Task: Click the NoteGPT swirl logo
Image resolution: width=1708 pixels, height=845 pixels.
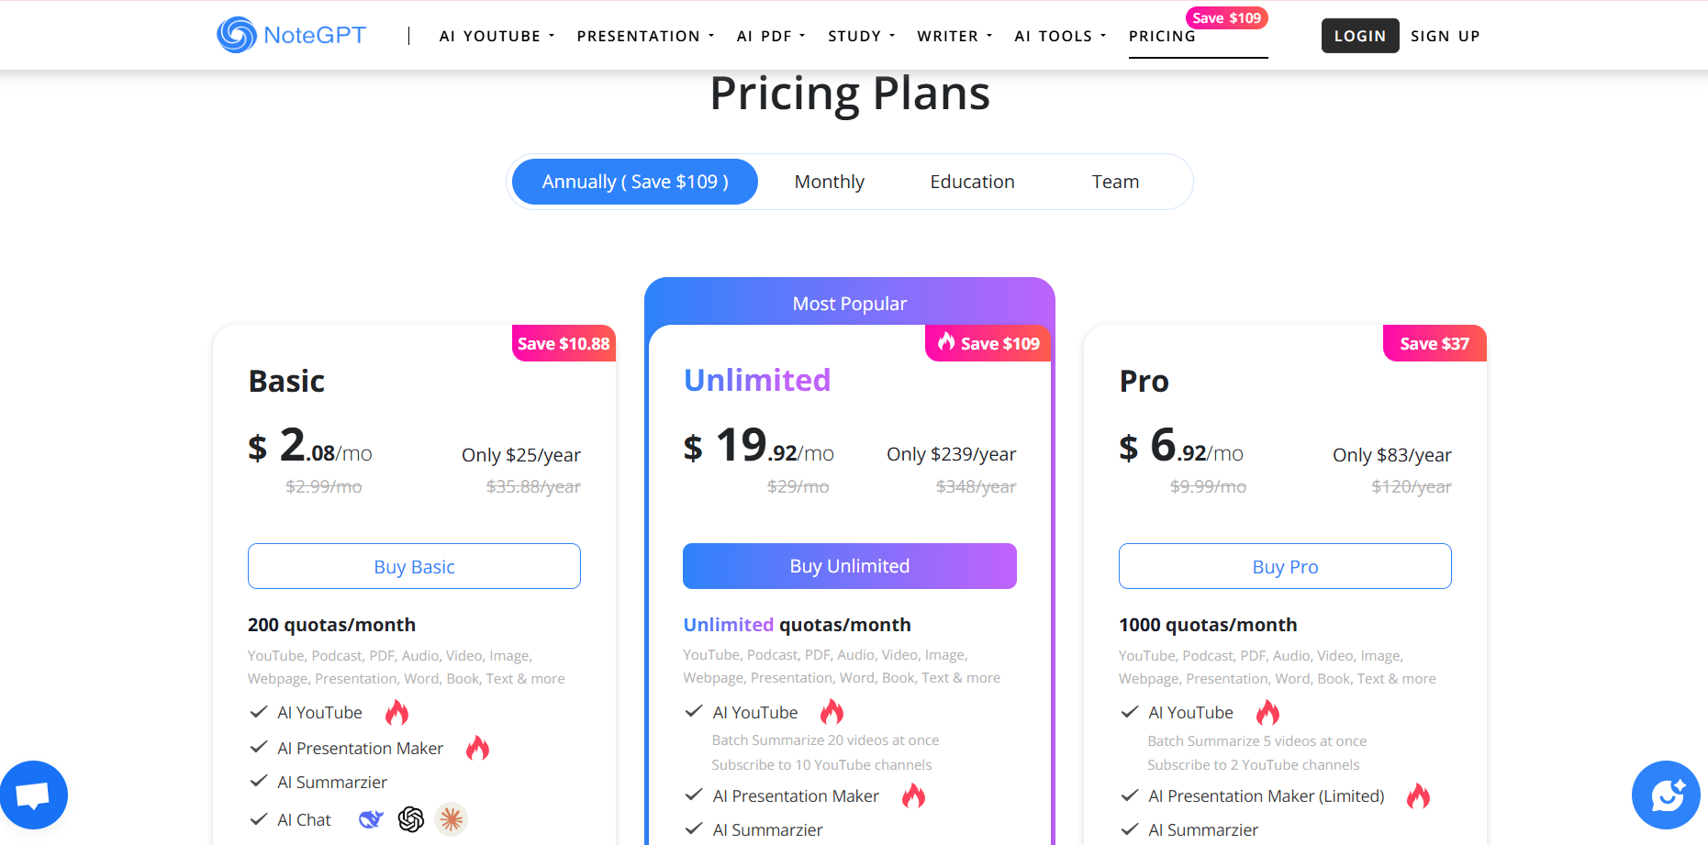Action: [237, 35]
